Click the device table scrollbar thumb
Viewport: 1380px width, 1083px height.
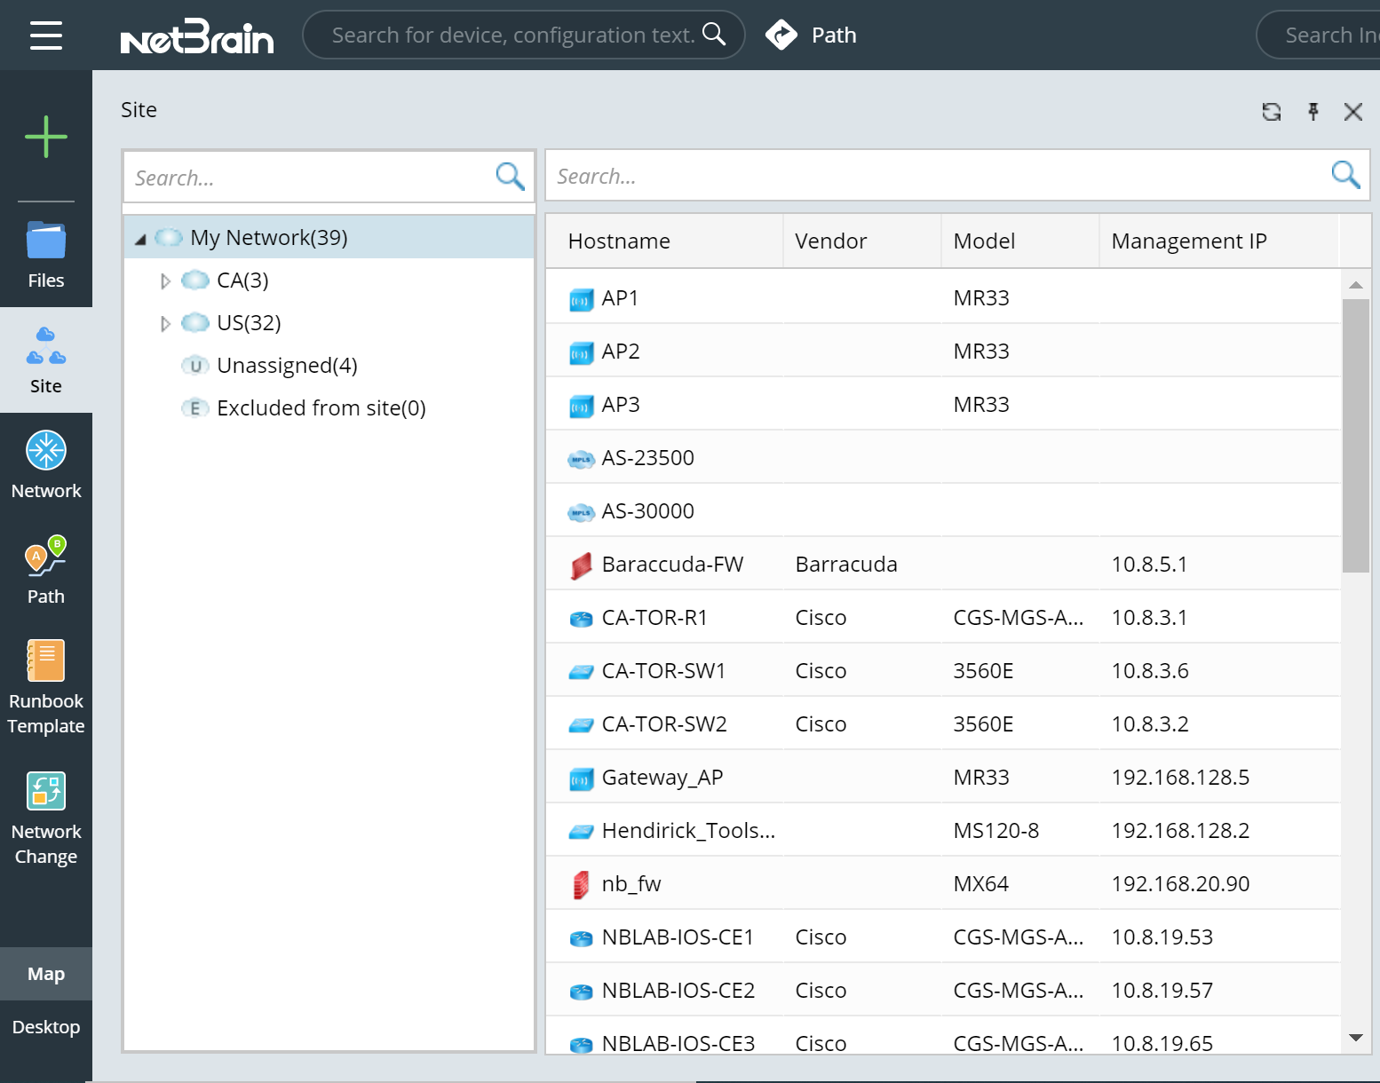click(x=1355, y=436)
